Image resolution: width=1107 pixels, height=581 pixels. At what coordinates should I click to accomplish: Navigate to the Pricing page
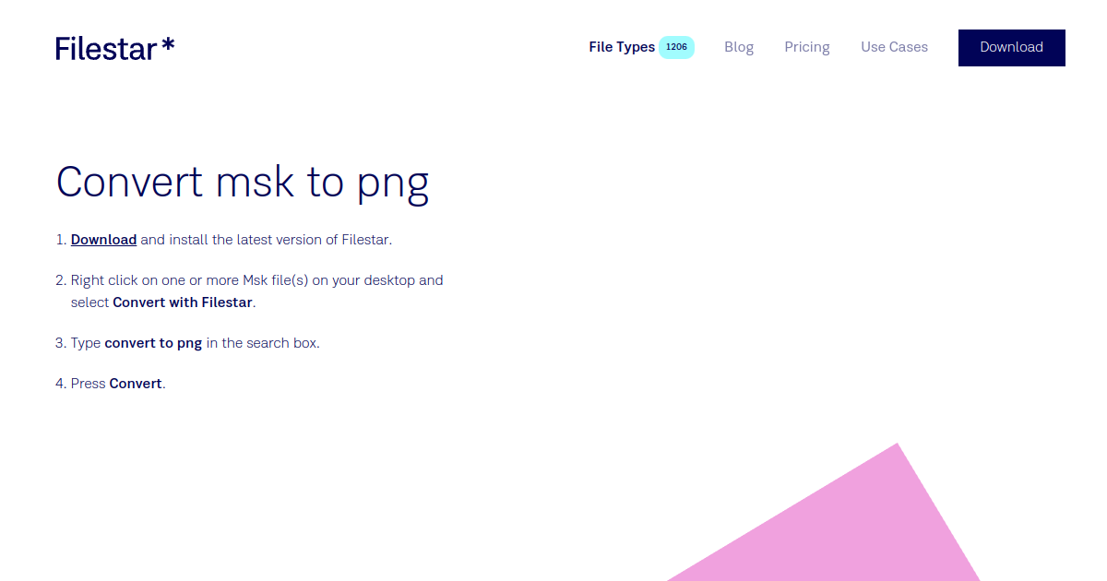pyautogui.click(x=806, y=47)
